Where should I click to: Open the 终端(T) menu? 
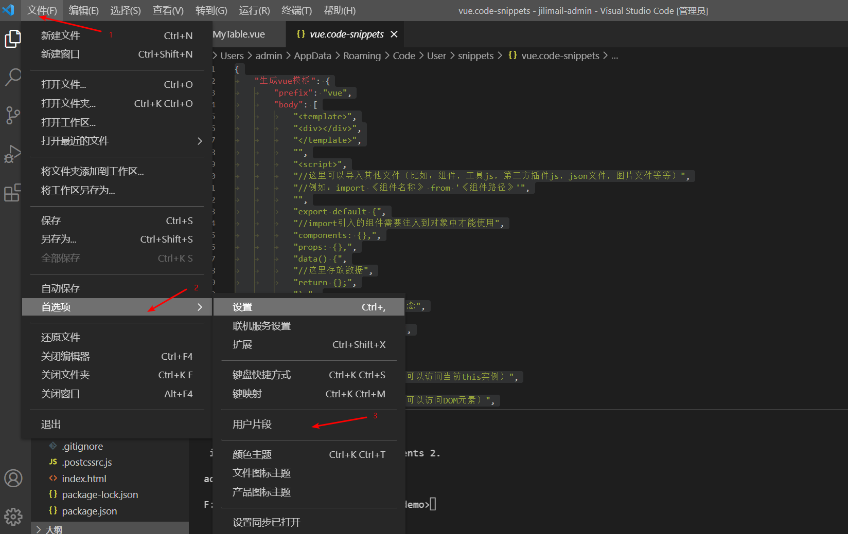(297, 10)
